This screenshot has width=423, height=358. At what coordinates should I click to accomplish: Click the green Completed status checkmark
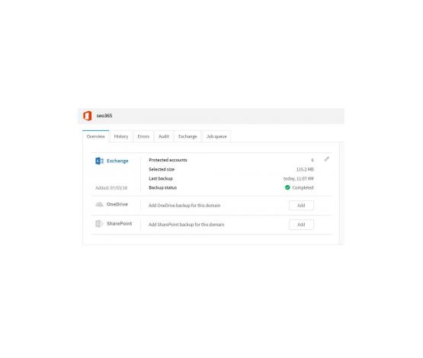coord(287,187)
